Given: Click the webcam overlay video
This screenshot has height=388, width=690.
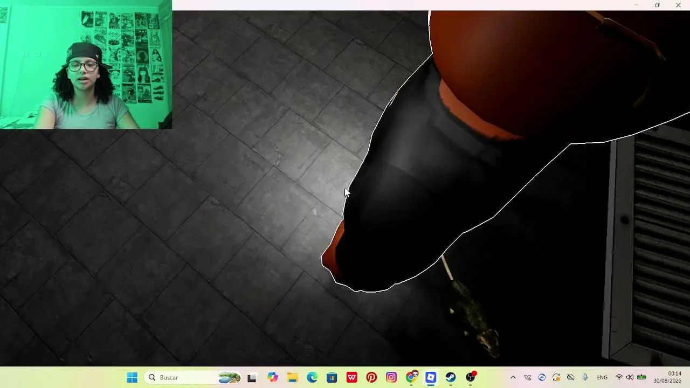Looking at the screenshot, I should pyautogui.click(x=86, y=65).
